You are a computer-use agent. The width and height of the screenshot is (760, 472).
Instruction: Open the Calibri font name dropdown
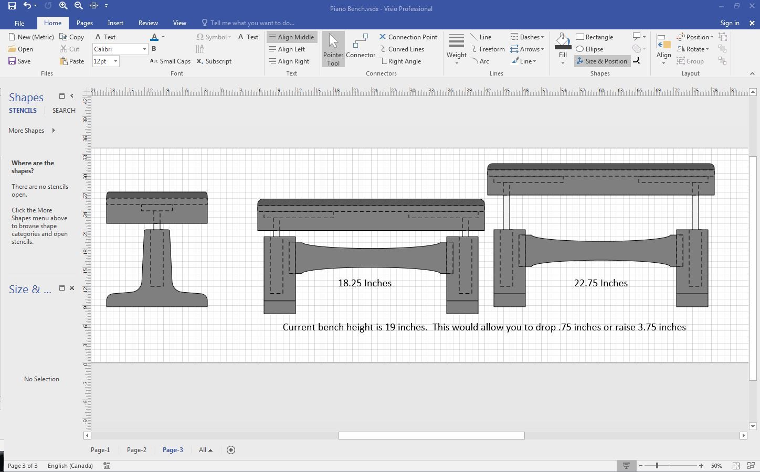pos(144,49)
